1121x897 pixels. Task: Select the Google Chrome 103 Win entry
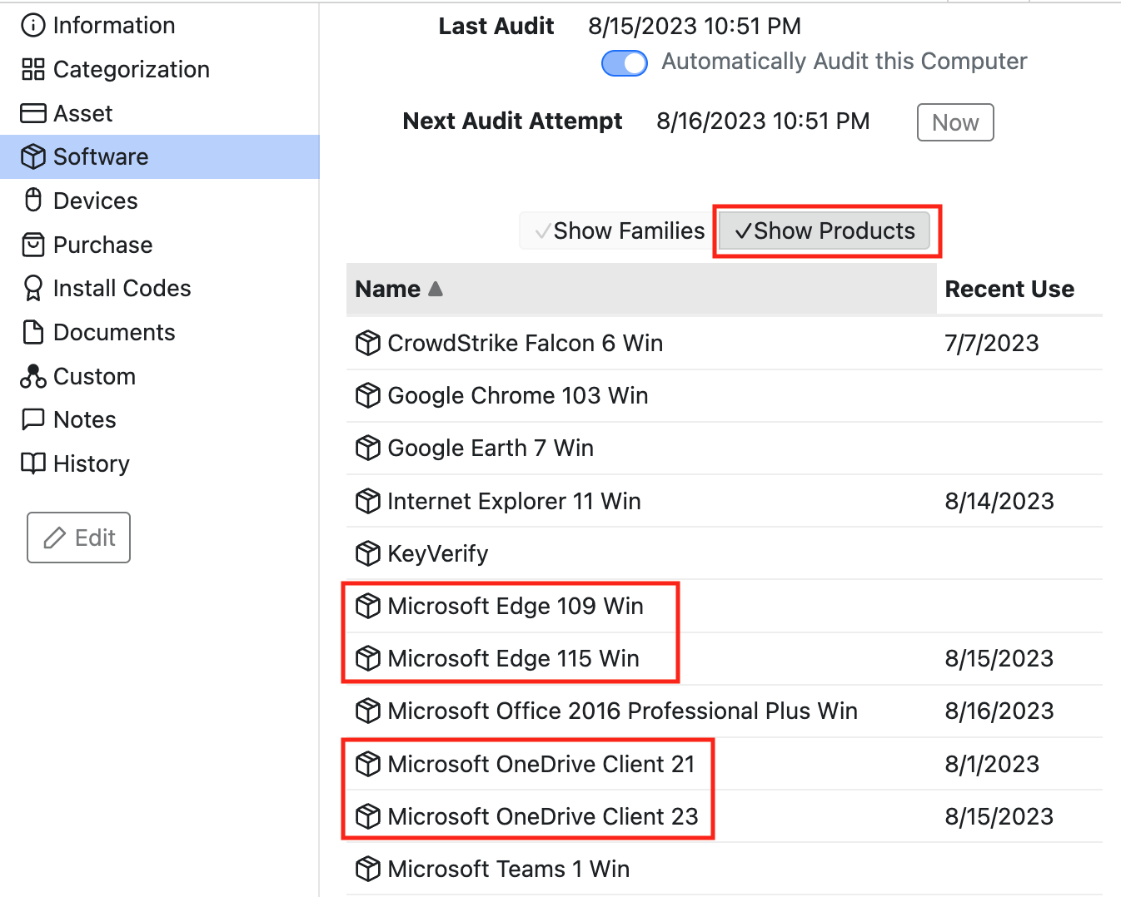tap(725, 395)
